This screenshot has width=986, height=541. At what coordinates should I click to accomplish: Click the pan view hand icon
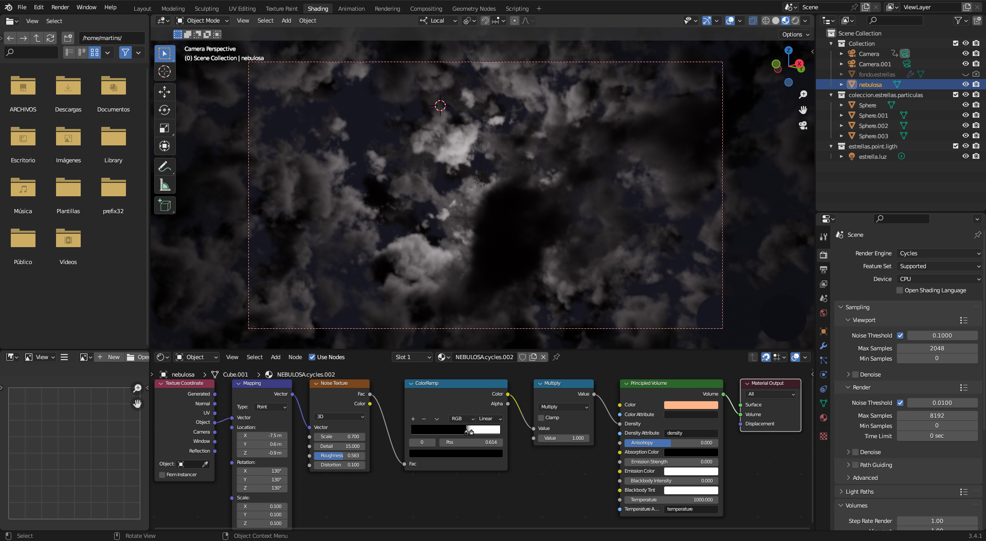803,110
